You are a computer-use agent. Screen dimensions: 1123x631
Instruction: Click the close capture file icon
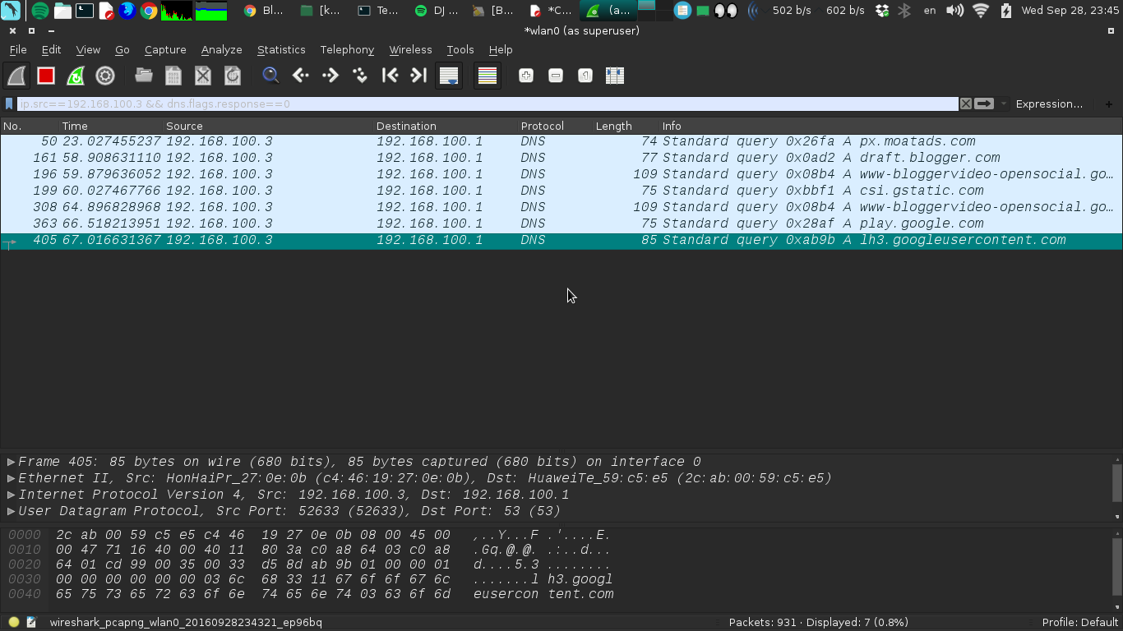[x=203, y=76]
